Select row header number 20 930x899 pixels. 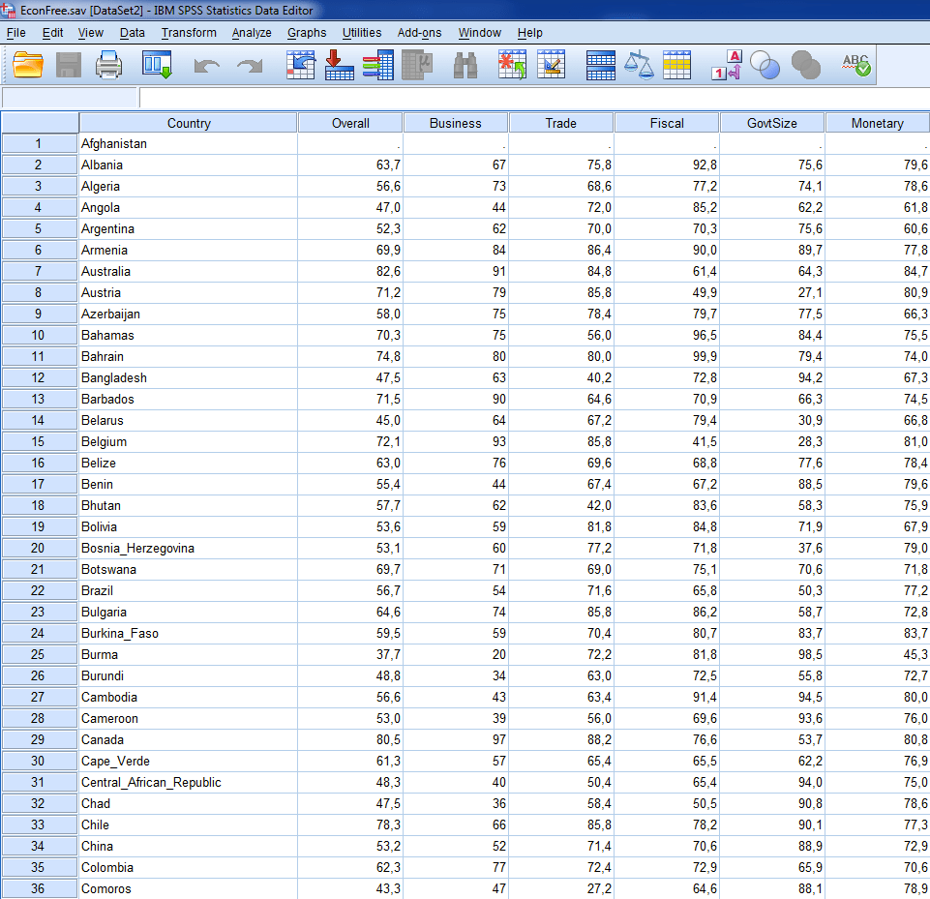tap(39, 548)
